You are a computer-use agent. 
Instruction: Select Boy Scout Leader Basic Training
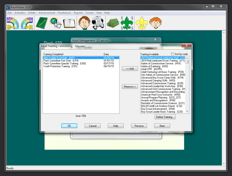163,112
